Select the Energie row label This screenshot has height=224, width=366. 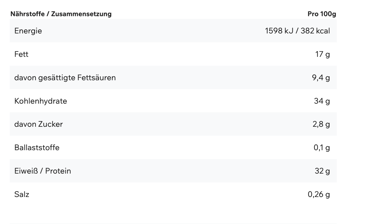coord(28,31)
